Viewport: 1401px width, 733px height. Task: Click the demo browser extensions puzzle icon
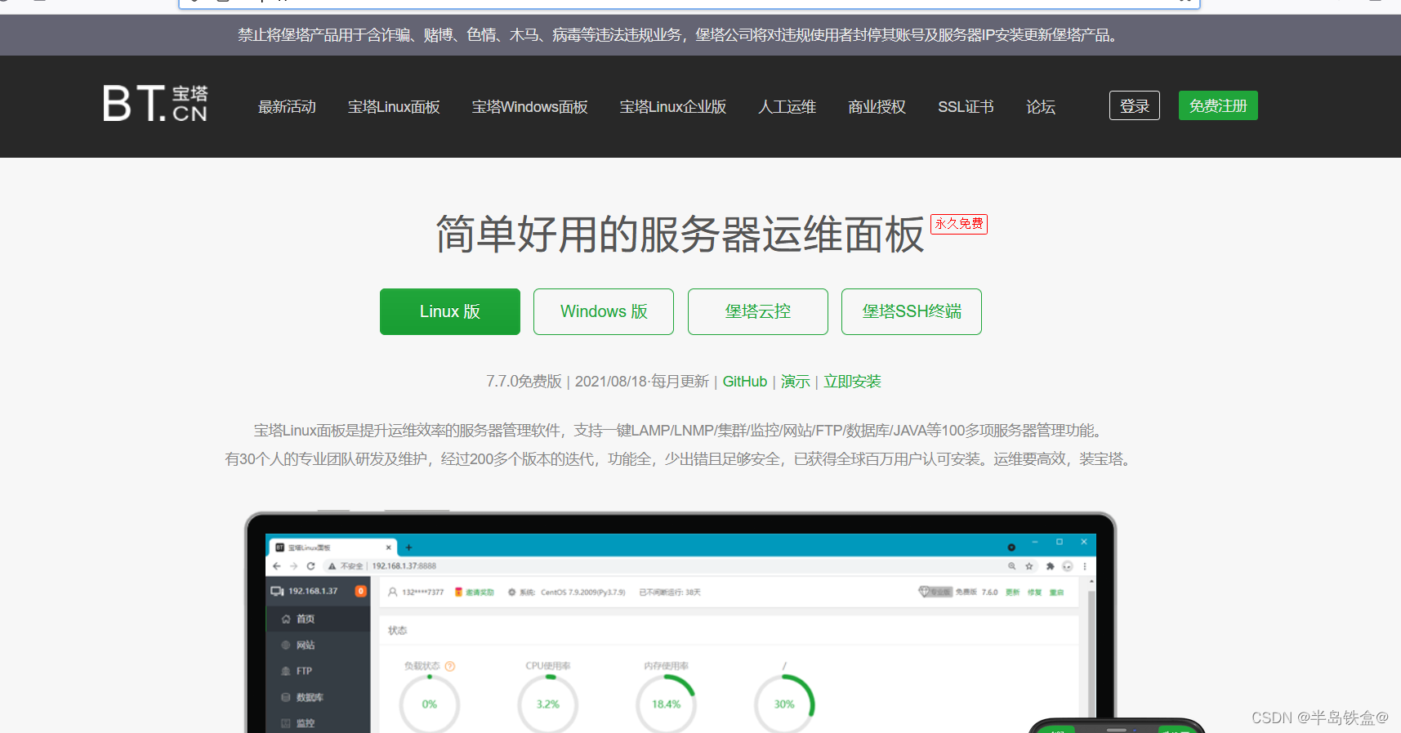1050,565
